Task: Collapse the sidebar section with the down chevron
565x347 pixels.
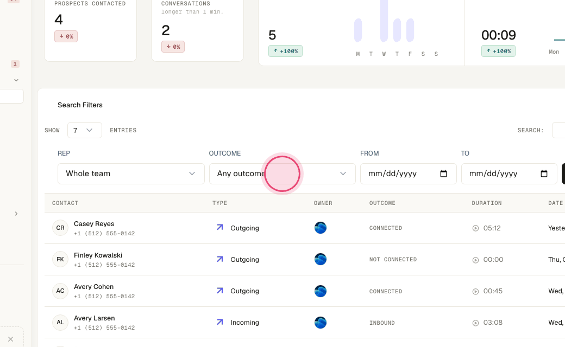Action: coord(16,80)
